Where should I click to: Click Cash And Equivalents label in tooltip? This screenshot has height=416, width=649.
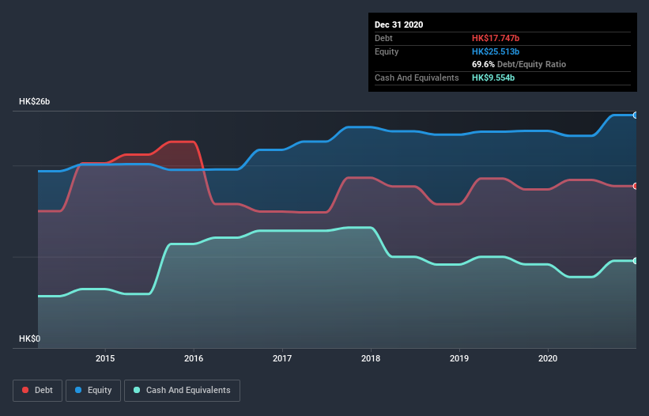[x=417, y=78]
